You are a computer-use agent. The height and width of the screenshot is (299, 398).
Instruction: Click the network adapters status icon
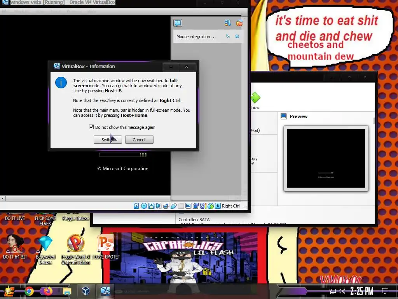tap(166, 206)
